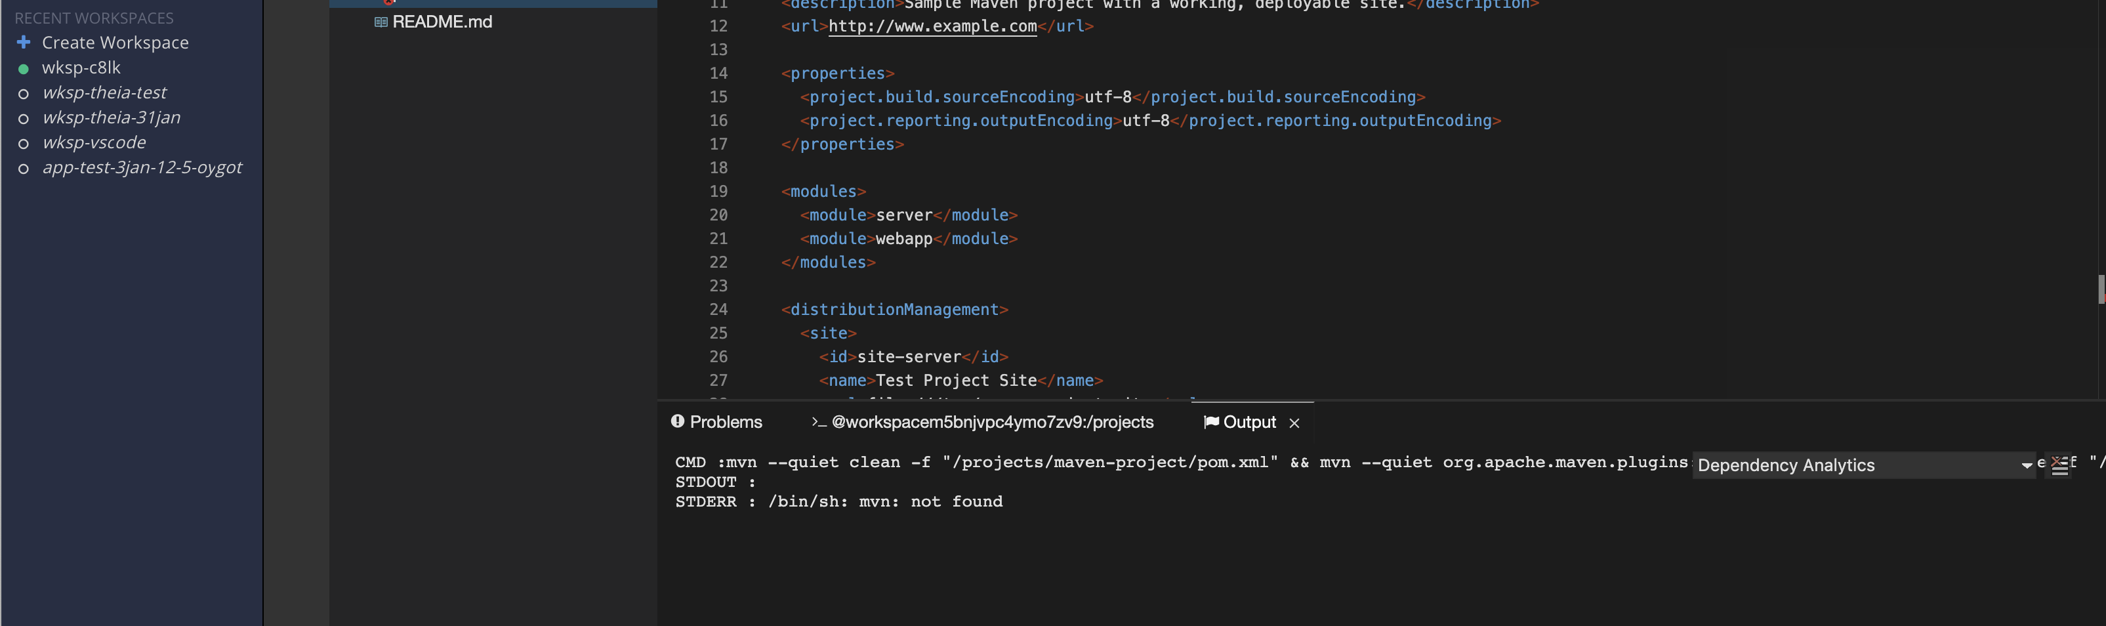Image resolution: width=2106 pixels, height=626 pixels.
Task: Select README.md in the file explorer
Action: coord(442,22)
